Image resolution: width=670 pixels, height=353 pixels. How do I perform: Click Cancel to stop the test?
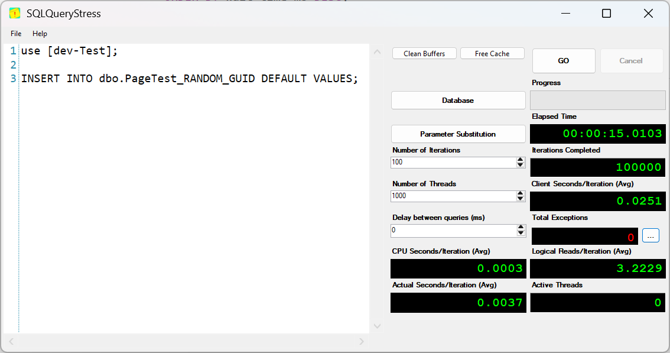pos(632,60)
